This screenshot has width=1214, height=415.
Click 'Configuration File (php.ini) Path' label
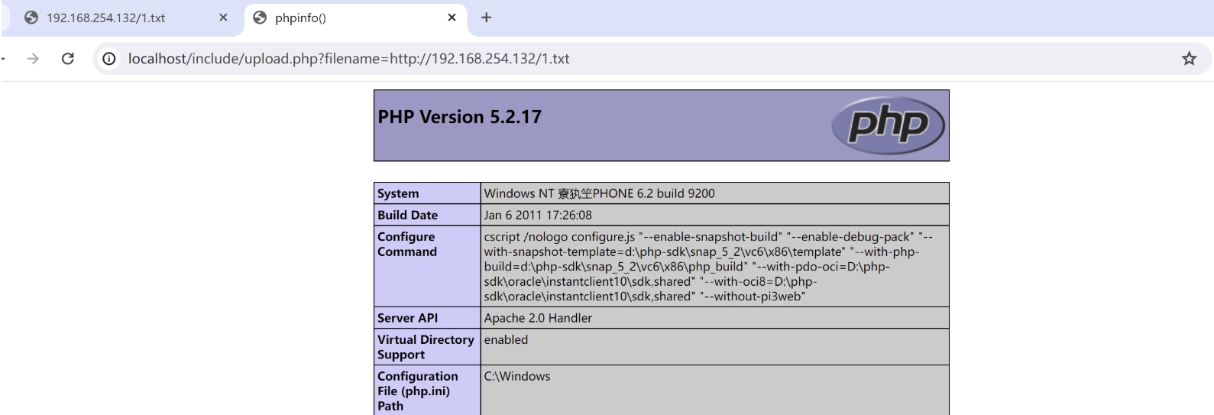pyautogui.click(x=418, y=391)
